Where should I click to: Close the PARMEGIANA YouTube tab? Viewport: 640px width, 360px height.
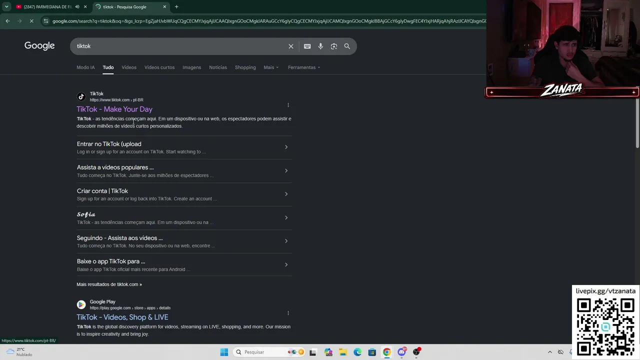click(x=85, y=7)
